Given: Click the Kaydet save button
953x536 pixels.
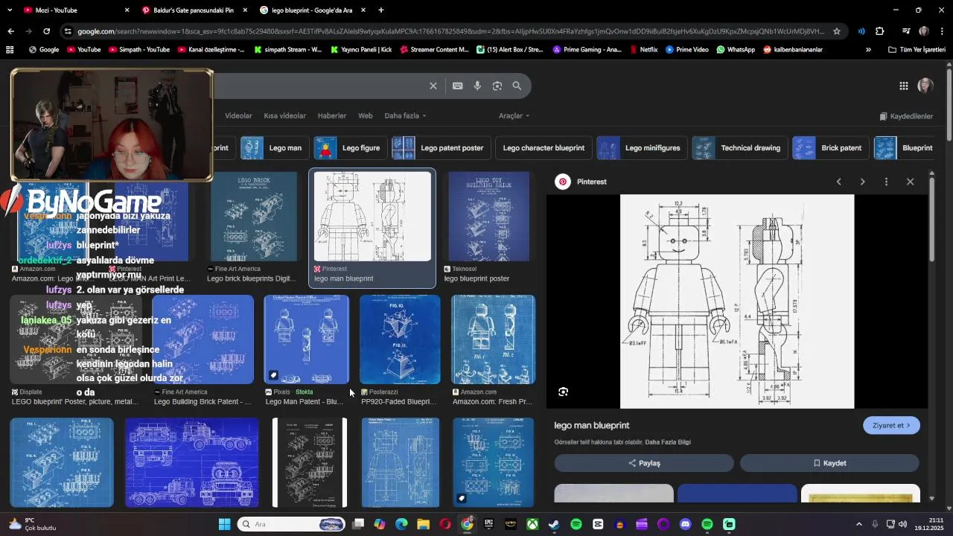Looking at the screenshot, I should (829, 463).
